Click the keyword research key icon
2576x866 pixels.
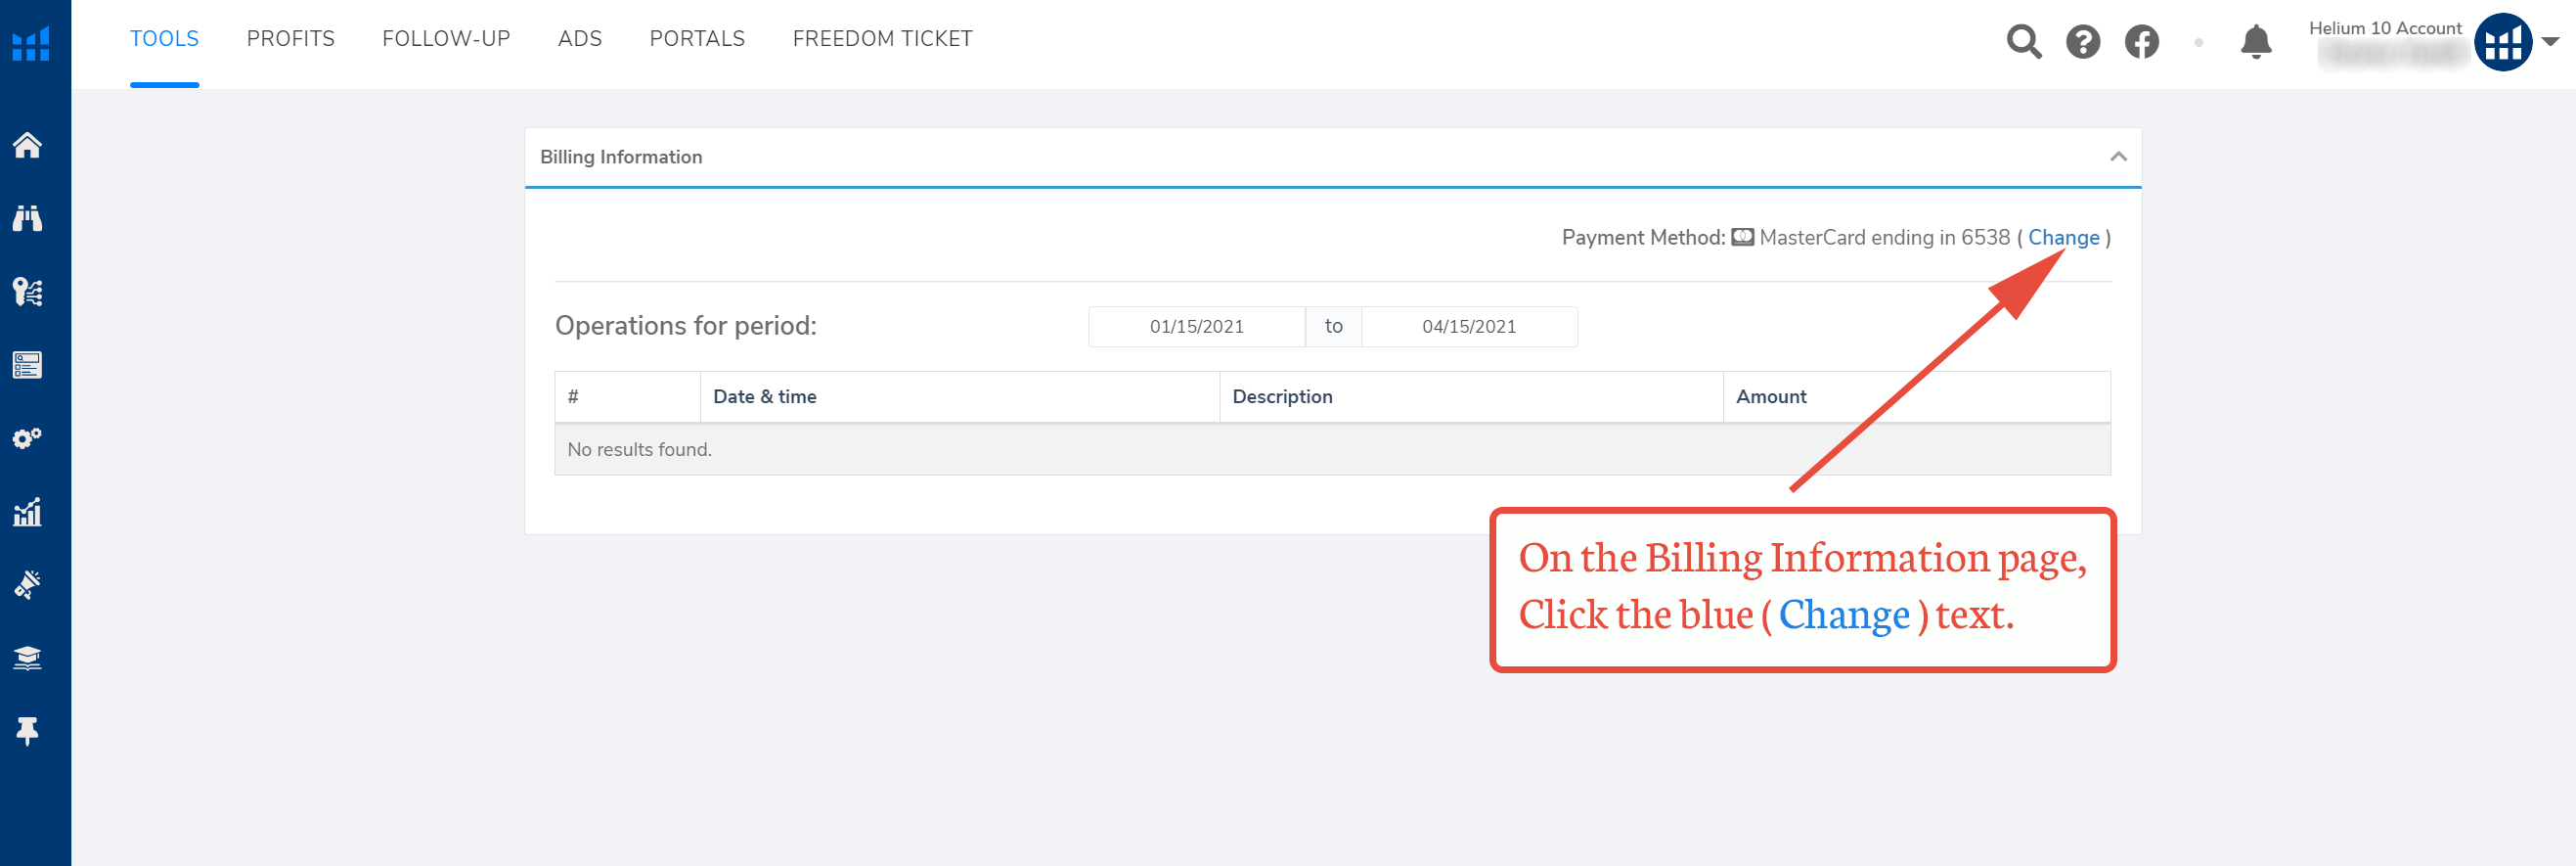click(x=27, y=292)
